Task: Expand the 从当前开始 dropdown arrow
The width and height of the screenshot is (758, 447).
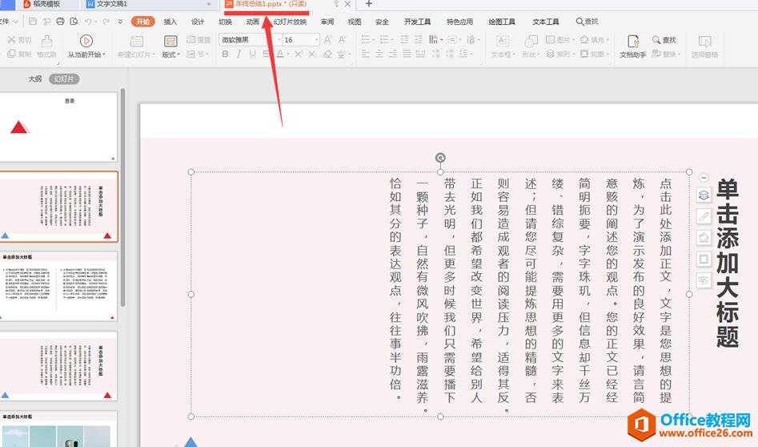Action: click(x=104, y=54)
